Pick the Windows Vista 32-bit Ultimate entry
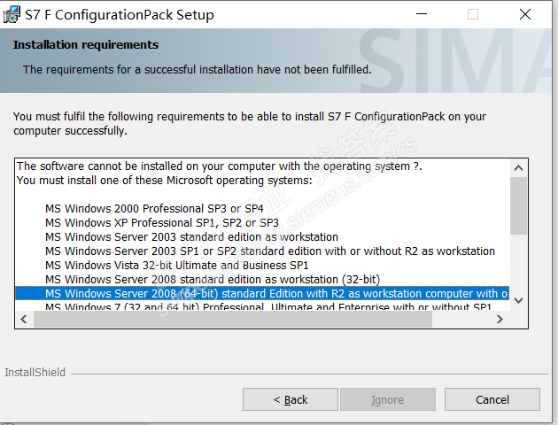The width and height of the screenshot is (558, 425). pyautogui.click(x=176, y=265)
